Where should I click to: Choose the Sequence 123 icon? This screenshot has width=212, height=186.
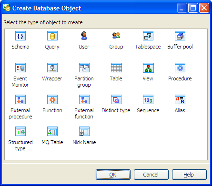click(148, 99)
